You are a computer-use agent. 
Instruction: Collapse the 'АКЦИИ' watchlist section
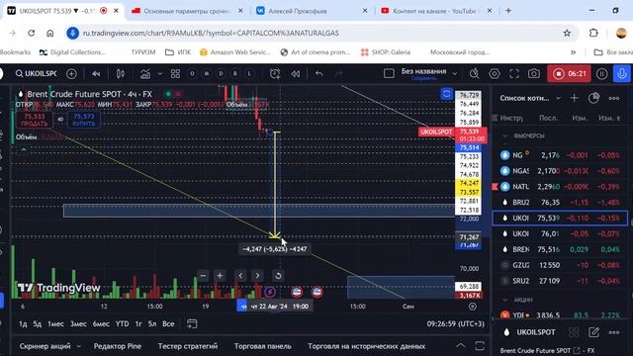tap(504, 300)
